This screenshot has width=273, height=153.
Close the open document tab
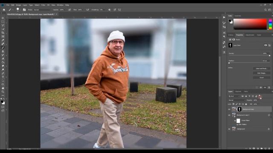coord(56,14)
